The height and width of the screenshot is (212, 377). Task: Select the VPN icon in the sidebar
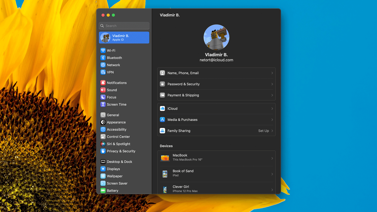[x=103, y=72]
